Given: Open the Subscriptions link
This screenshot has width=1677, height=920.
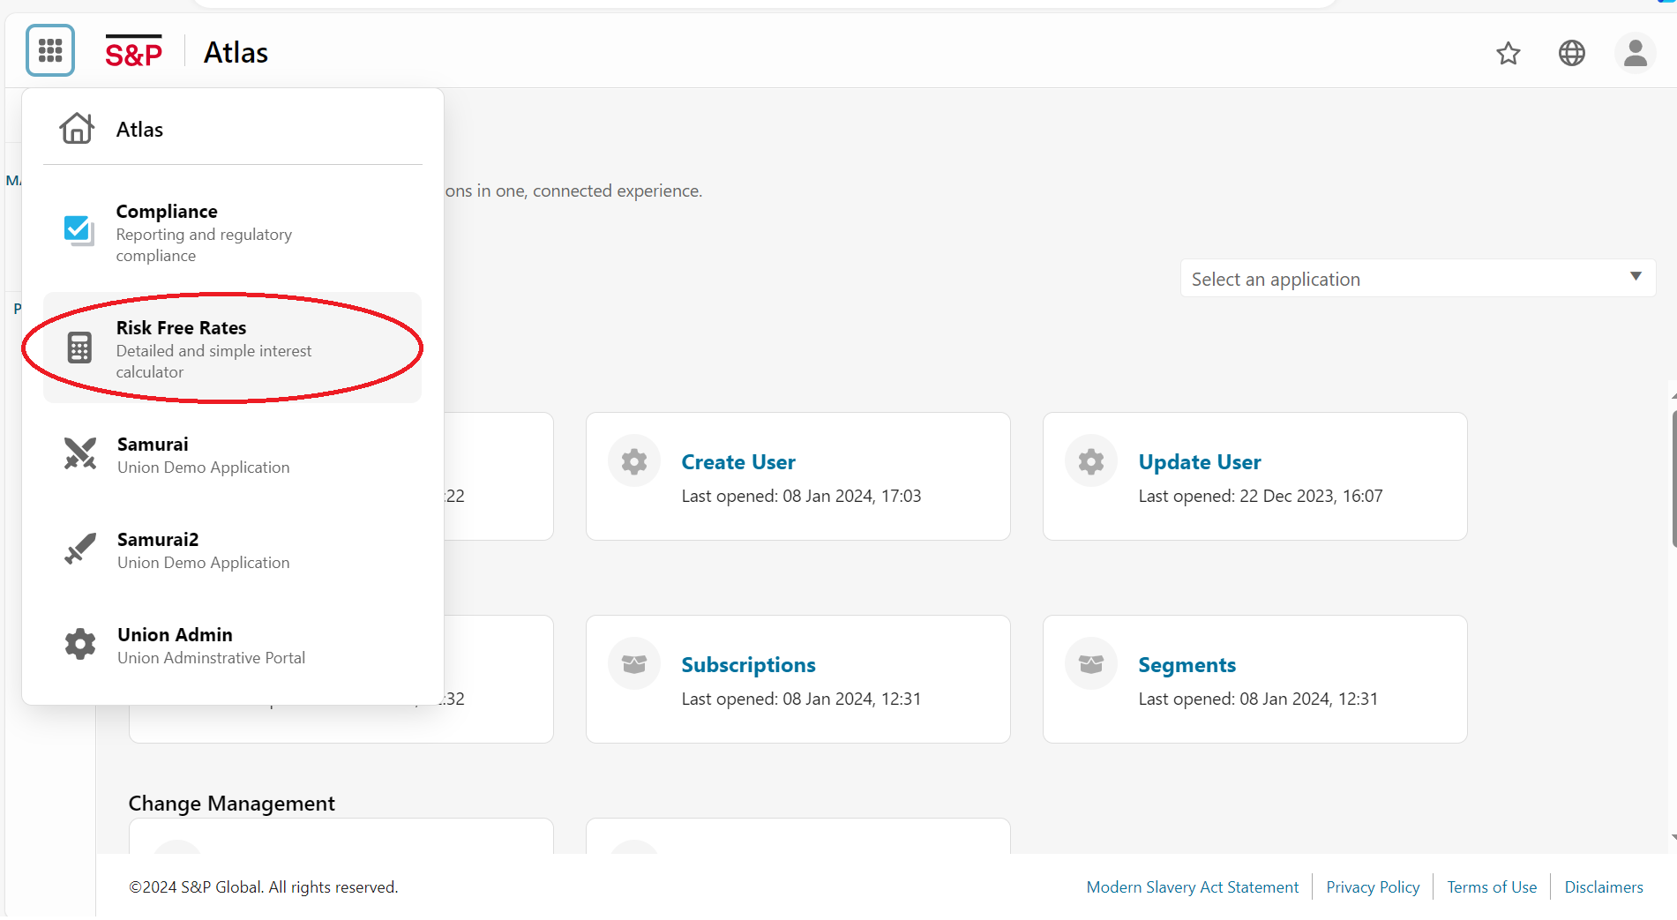Looking at the screenshot, I should (748, 665).
